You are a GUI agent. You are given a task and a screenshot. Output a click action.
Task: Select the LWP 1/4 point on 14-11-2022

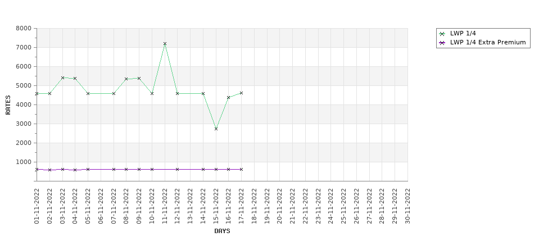click(203, 94)
